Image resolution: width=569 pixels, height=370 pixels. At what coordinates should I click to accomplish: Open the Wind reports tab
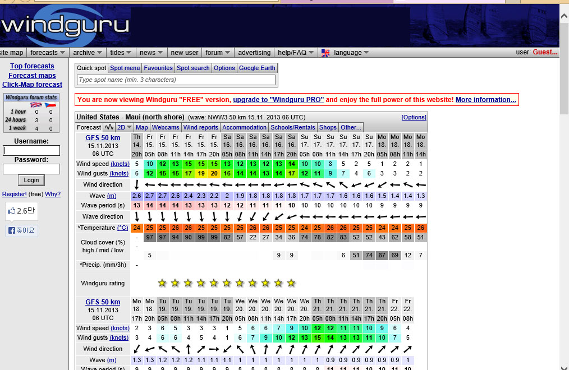(201, 127)
